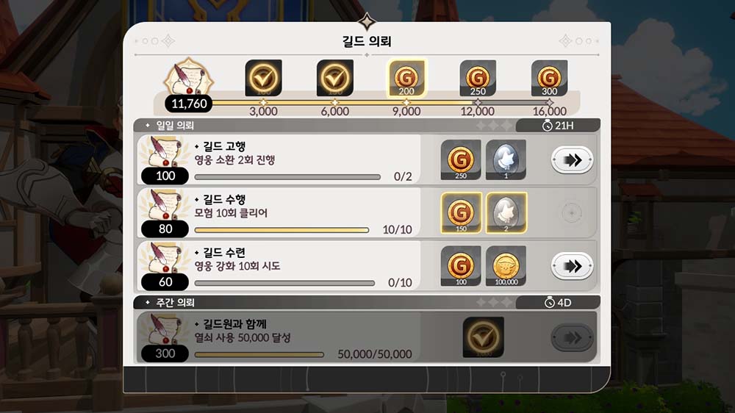This screenshot has height=413, width=735.
Task: Tap the 길드 수행 quest progress bar at 10/10
Action: coord(282,230)
